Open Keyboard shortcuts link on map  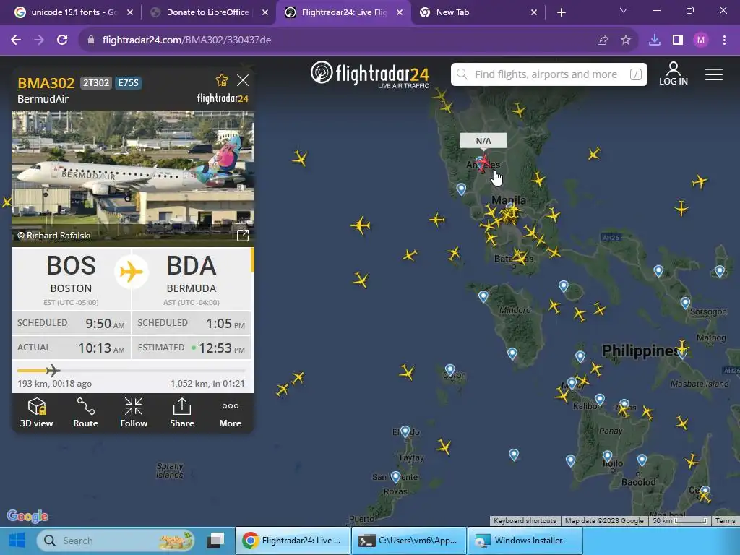(525, 520)
